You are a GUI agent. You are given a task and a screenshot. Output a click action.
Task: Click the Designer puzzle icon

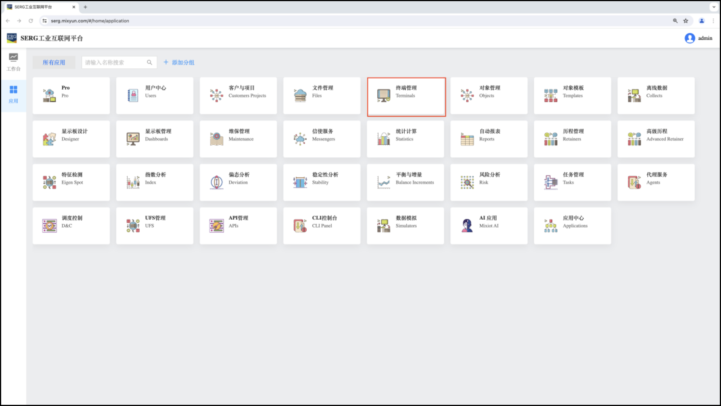(x=49, y=139)
